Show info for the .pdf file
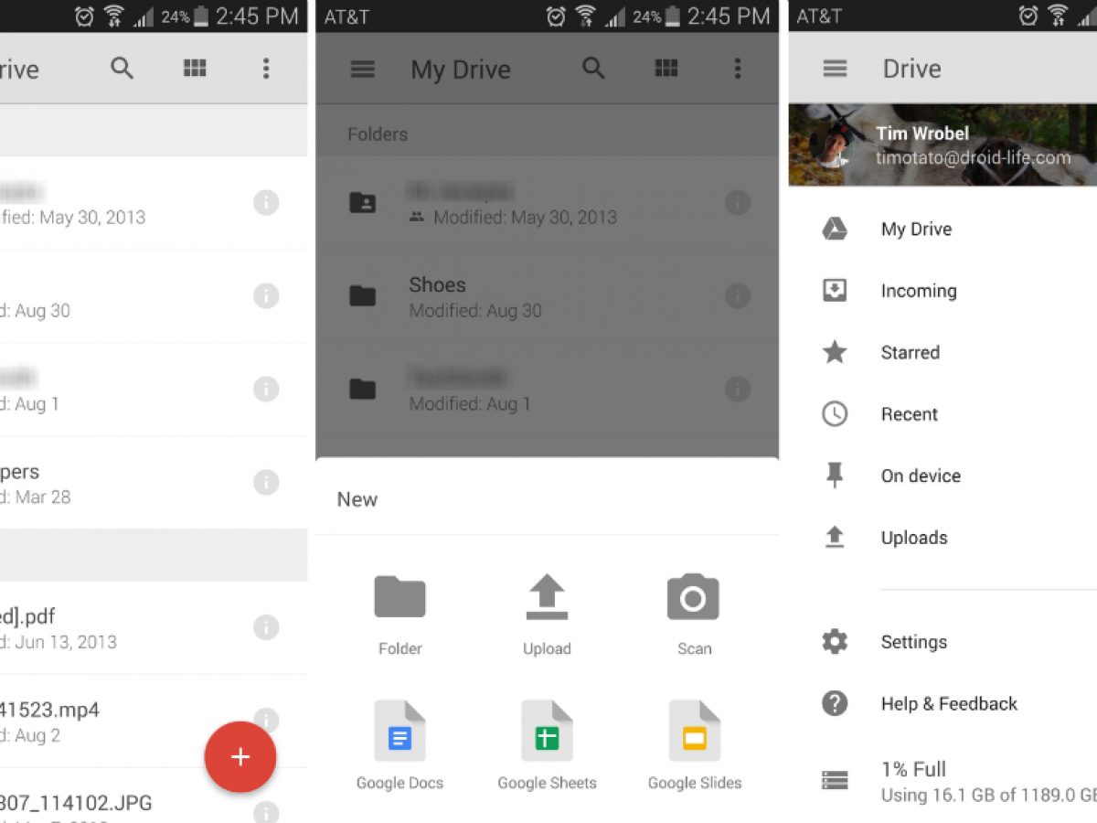1097x823 pixels. point(265,627)
